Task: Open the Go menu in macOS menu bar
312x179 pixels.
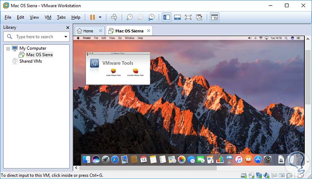Action: tap(120, 38)
